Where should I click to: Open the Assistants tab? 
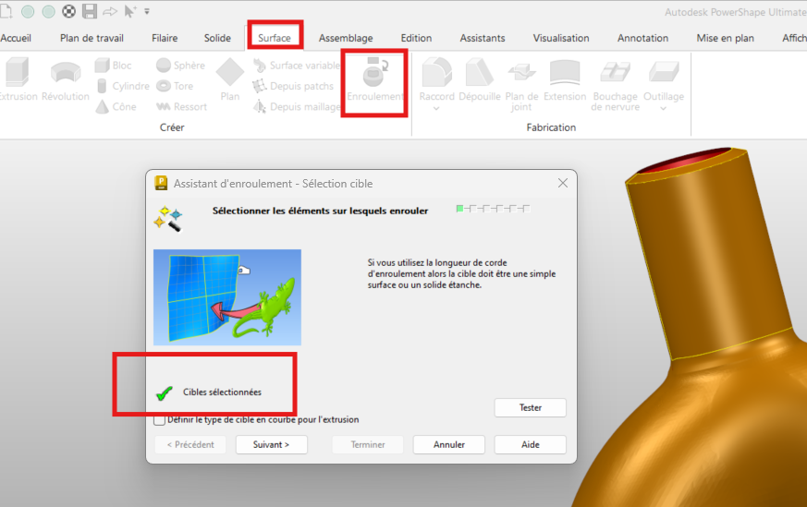click(483, 38)
